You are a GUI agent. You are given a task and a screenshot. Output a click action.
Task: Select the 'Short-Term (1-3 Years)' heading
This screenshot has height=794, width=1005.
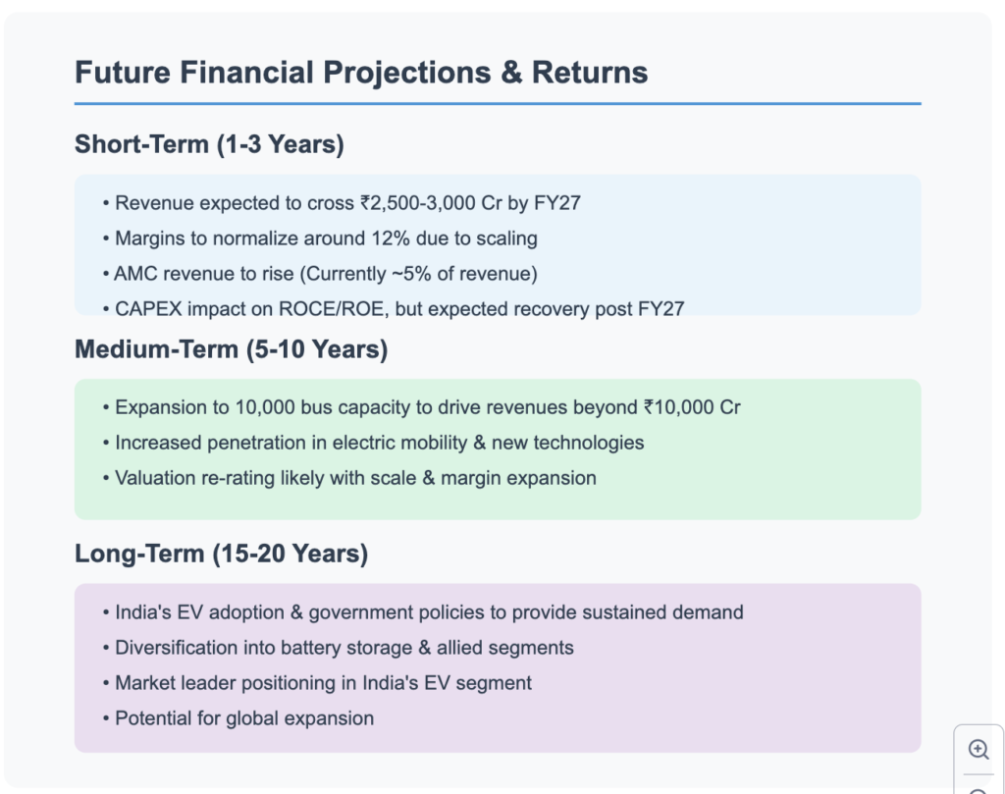click(209, 144)
